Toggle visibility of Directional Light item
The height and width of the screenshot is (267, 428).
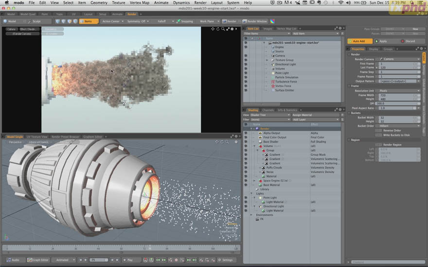tap(246, 65)
